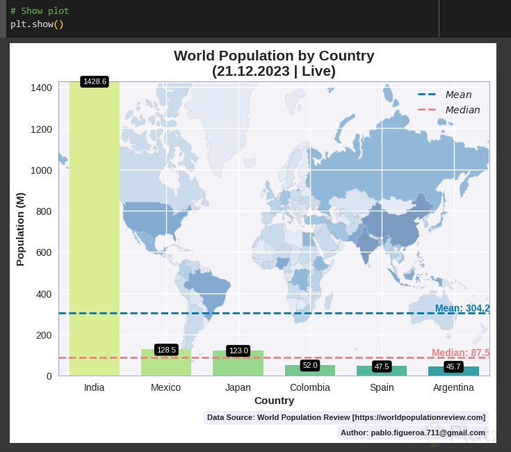Viewport: 511px width, 452px height.
Task: Click the Mexico bar value label 128.5
Action: 166,350
